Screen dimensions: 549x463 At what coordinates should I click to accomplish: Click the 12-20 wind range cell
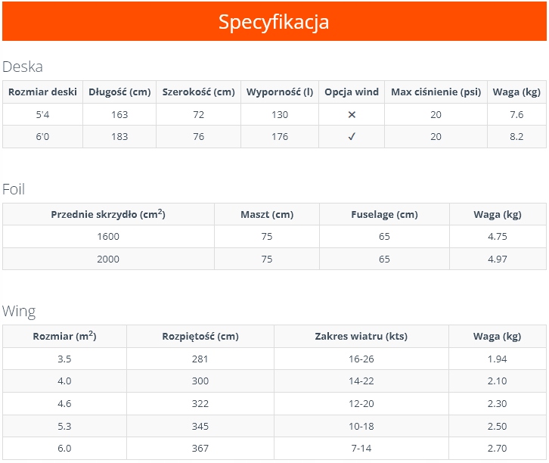coord(361,404)
